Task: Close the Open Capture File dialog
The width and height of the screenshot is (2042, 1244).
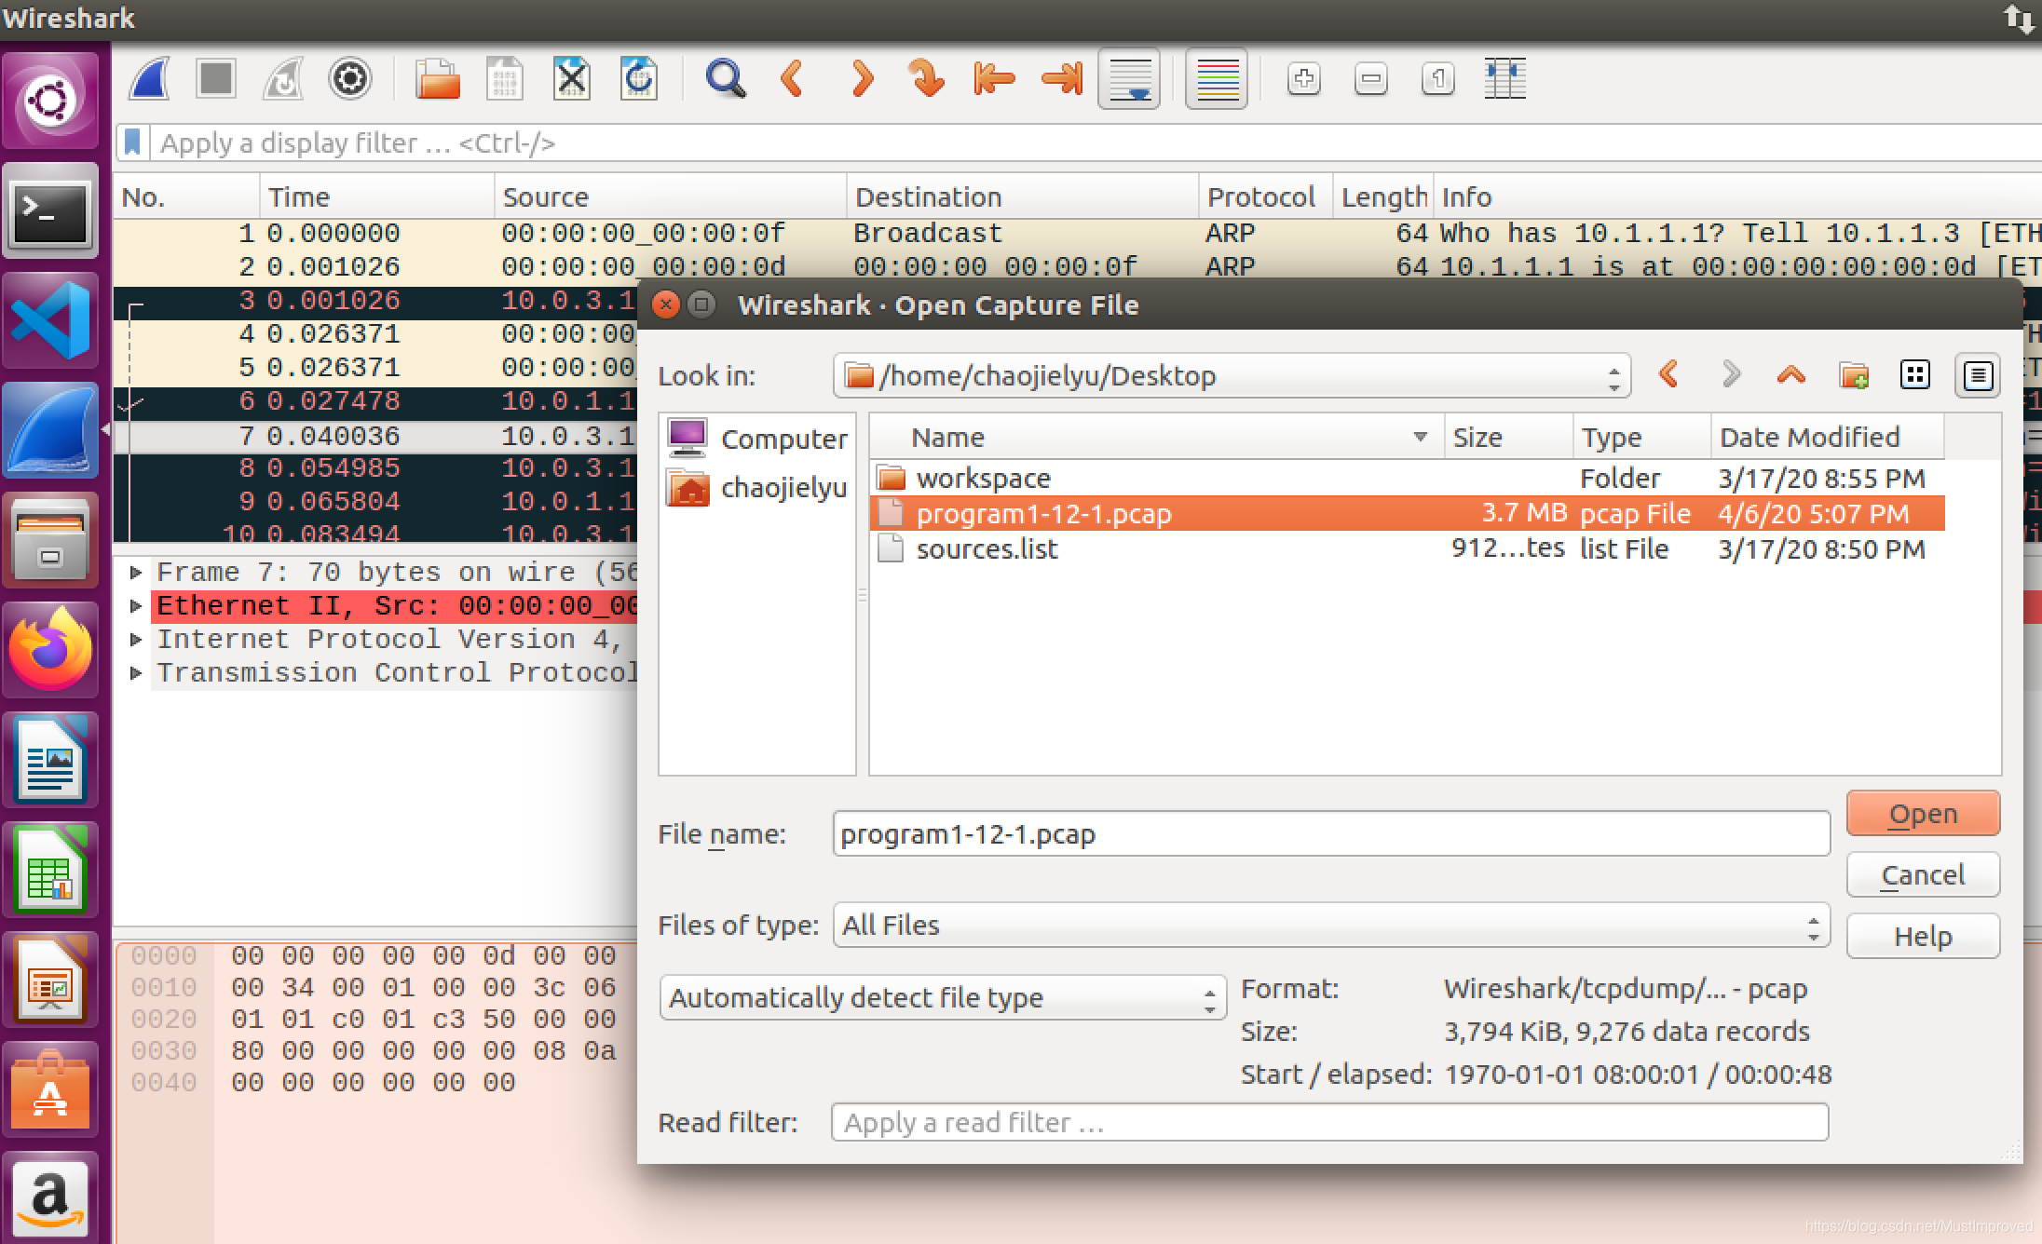Action: pos(665,304)
